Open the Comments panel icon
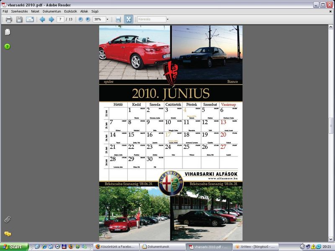The height and width of the screenshot is (251, 335). [8, 234]
